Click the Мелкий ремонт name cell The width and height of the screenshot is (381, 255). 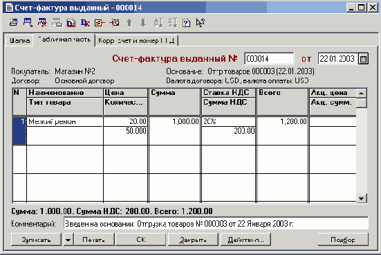(x=64, y=121)
